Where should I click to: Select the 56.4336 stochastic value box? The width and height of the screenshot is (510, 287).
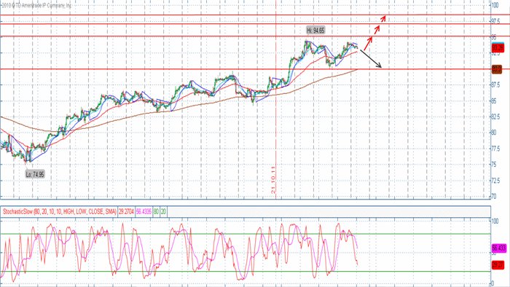tap(144, 212)
